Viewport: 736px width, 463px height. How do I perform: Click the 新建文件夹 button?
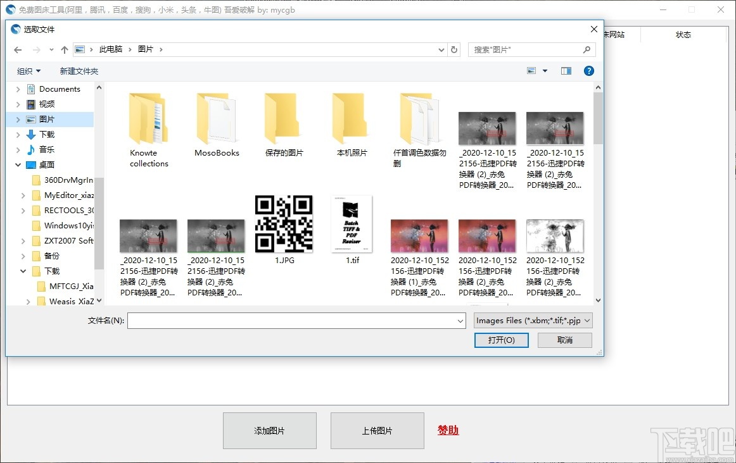point(79,71)
